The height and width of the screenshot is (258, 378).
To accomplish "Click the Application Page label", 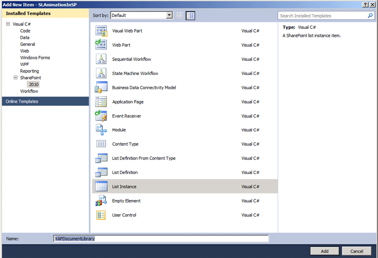I will tap(128, 102).
